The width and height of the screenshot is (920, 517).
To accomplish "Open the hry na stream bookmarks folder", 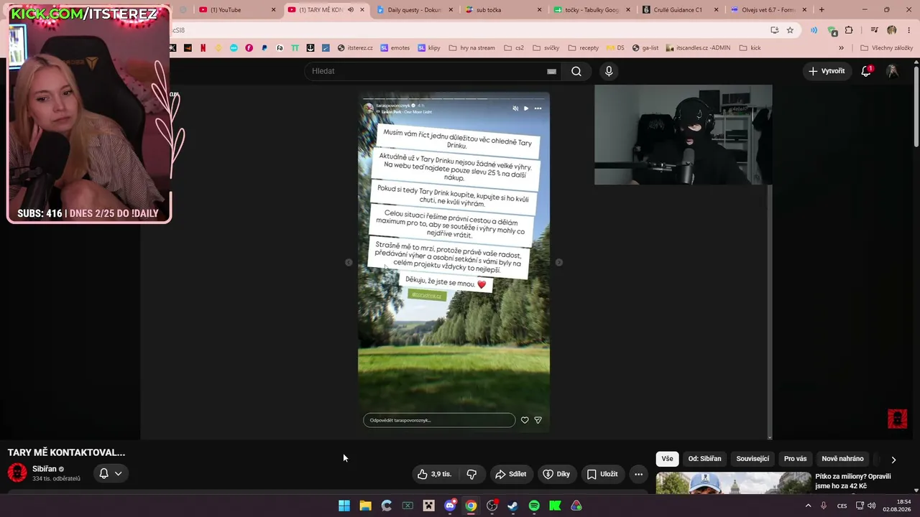I will (x=471, y=48).
